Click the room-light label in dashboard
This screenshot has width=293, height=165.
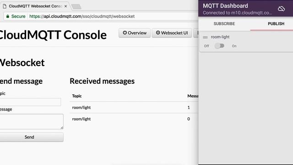tap(220, 37)
